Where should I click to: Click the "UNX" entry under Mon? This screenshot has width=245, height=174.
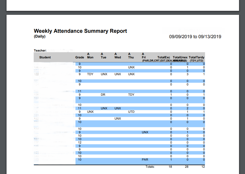(90, 112)
